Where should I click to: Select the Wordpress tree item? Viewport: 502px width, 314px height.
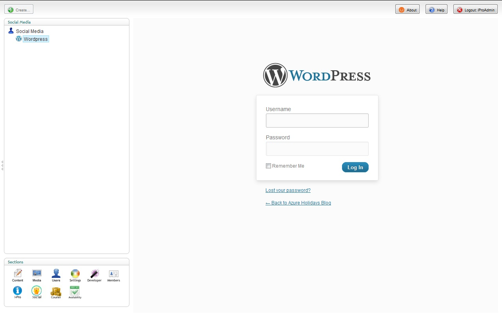pos(36,39)
